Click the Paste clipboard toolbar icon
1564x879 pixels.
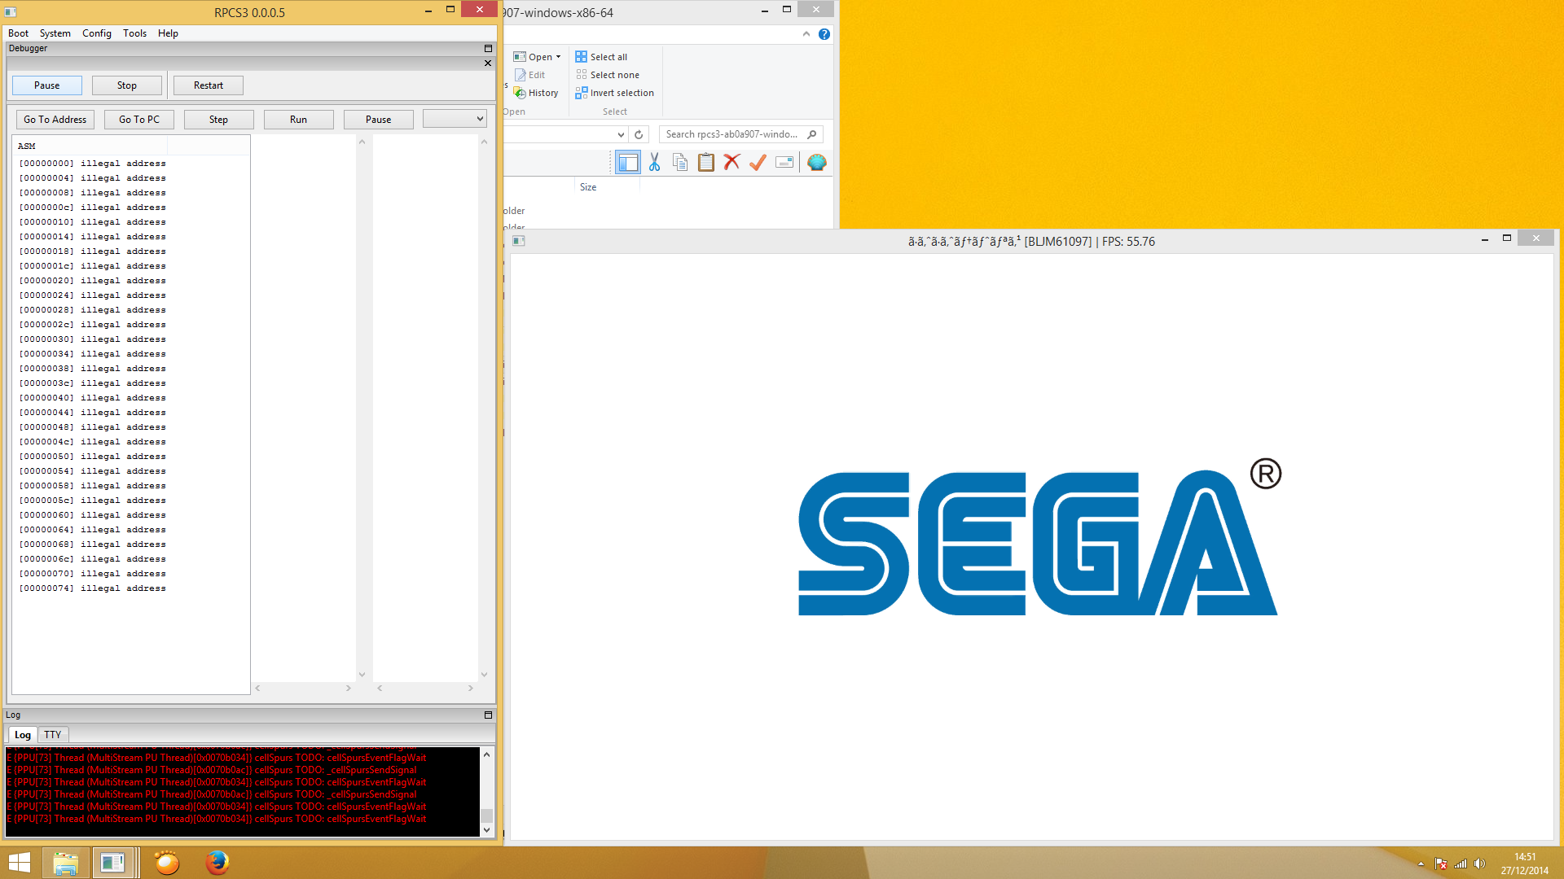(706, 163)
